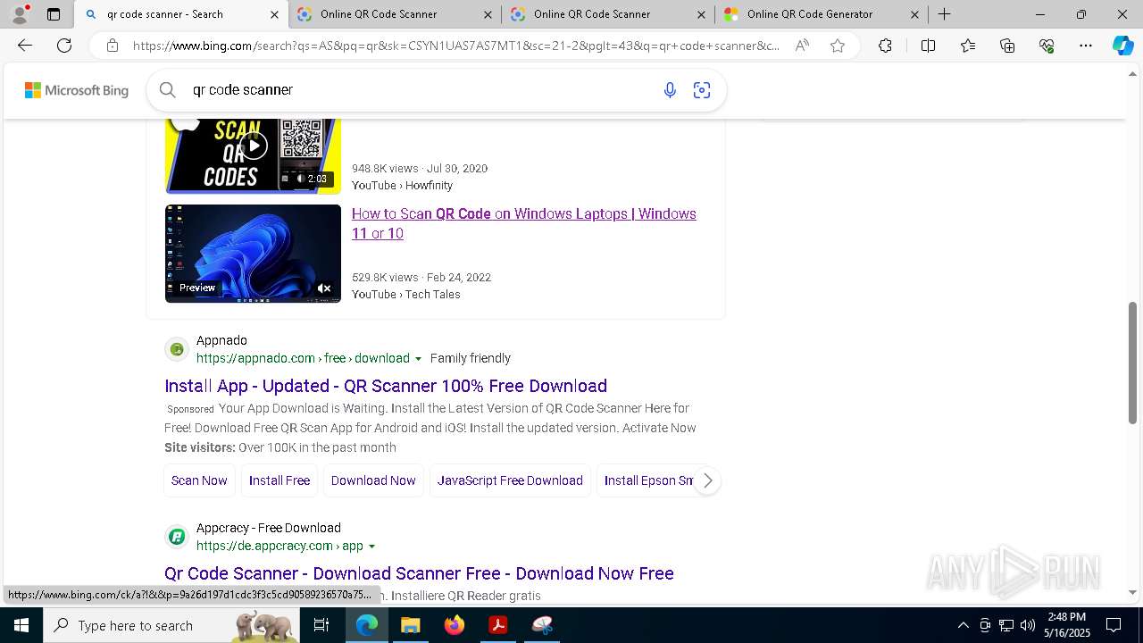Open Task View on taskbar

tap(321, 625)
